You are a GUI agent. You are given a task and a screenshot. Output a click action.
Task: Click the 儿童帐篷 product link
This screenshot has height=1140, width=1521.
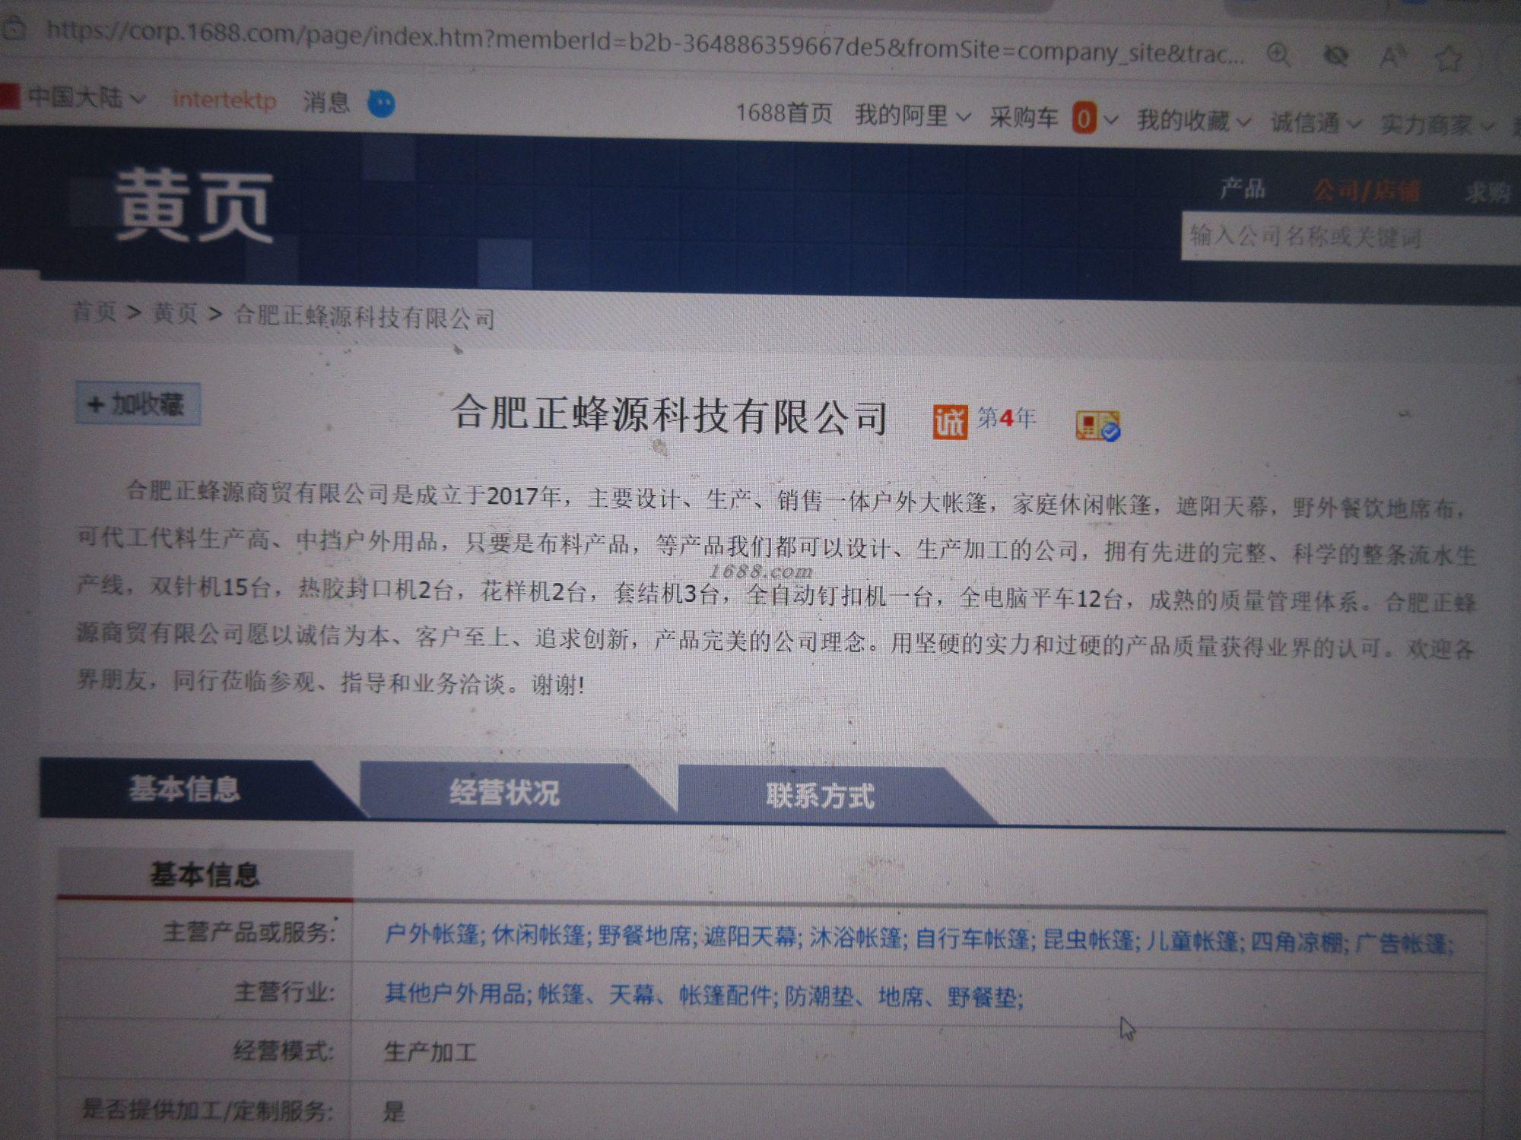coord(1193,942)
